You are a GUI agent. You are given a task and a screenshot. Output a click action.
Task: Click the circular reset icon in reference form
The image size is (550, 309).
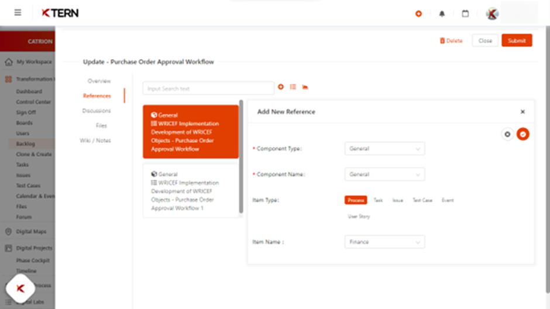(x=507, y=134)
